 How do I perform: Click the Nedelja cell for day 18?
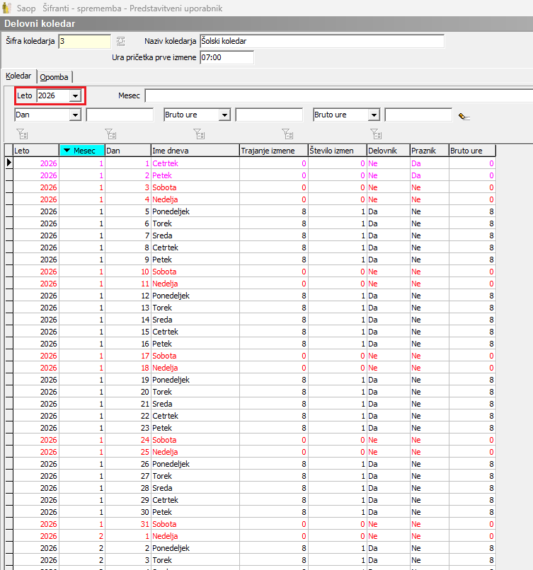[195, 368]
